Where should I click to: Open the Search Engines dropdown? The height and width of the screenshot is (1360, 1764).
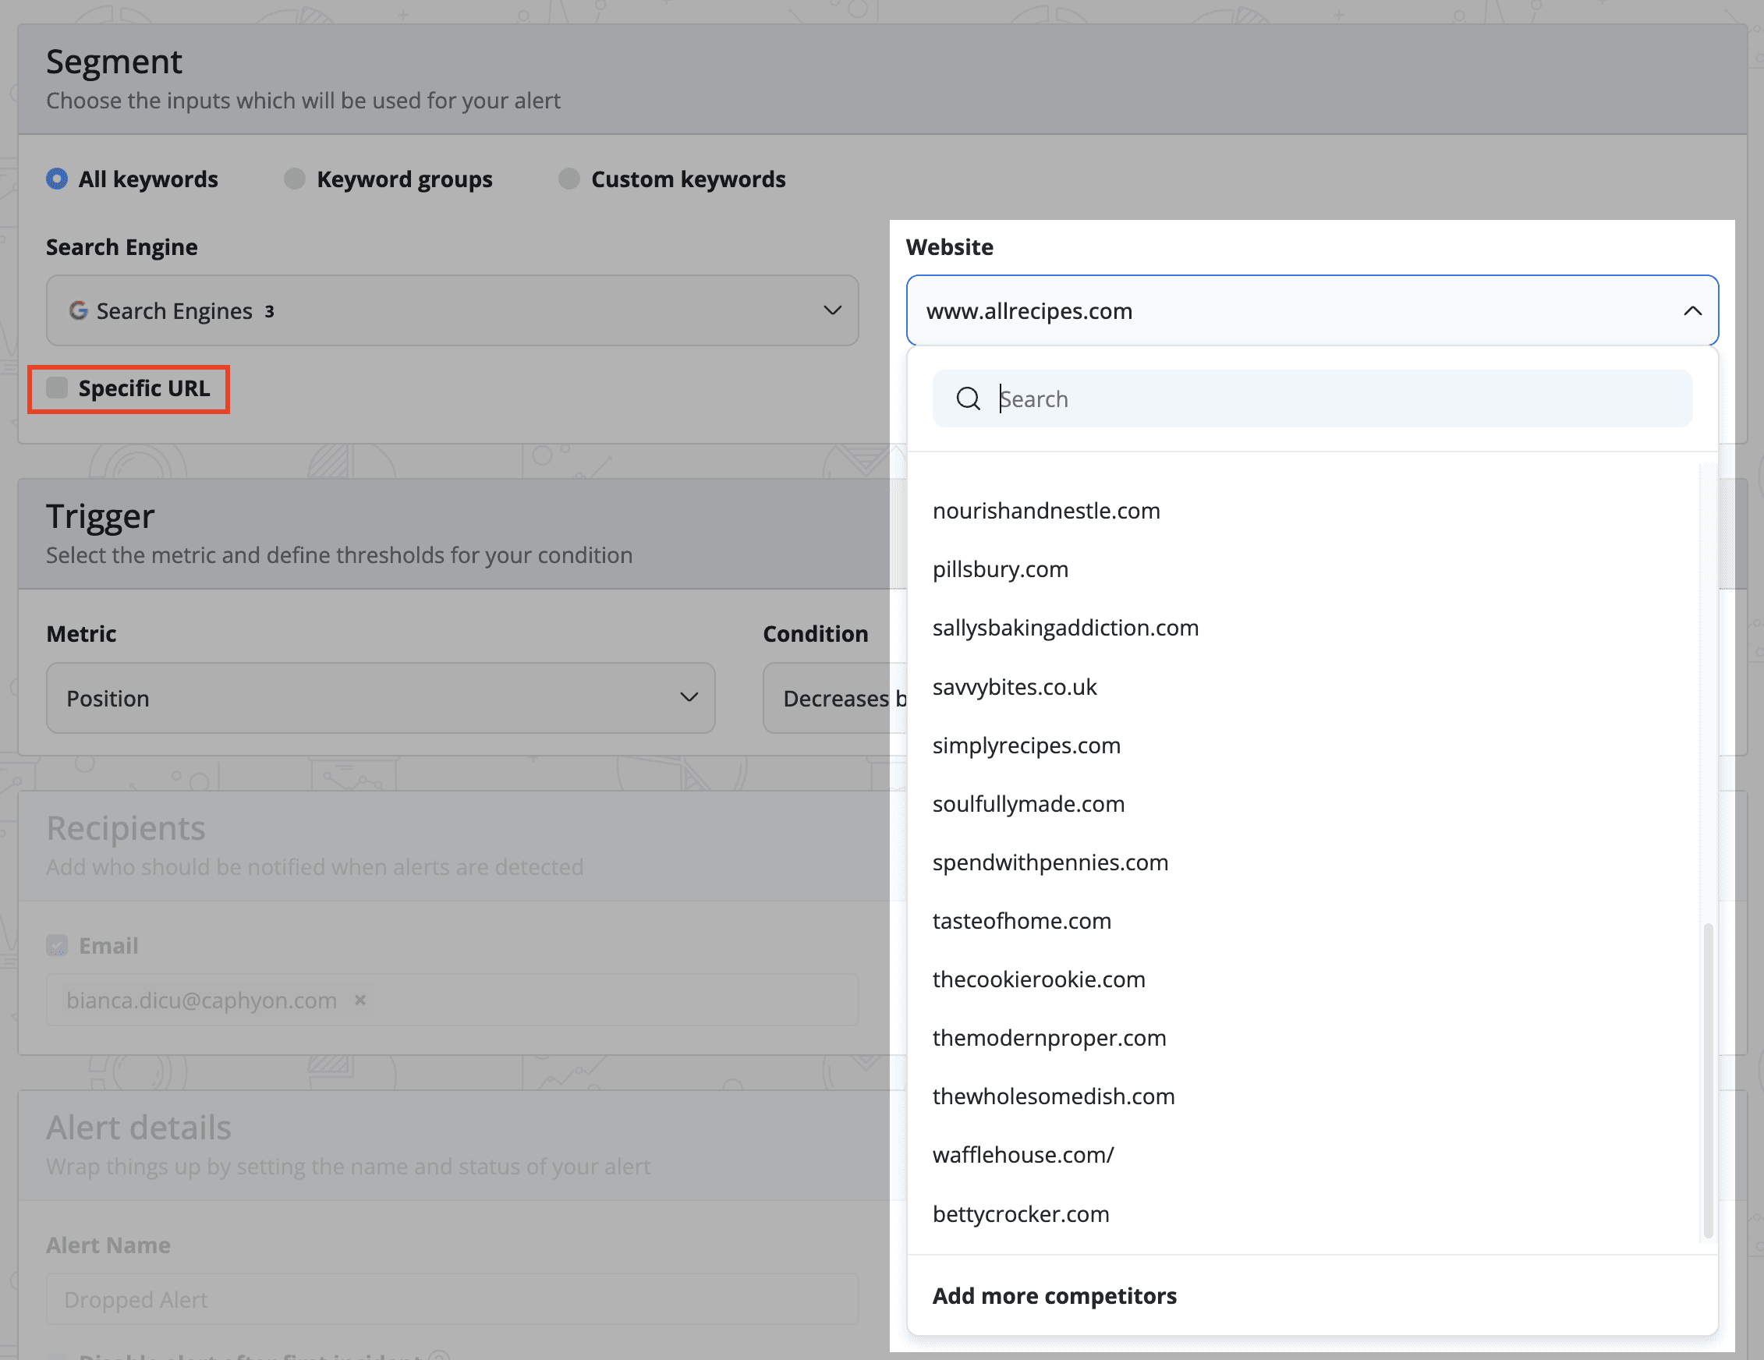tap(452, 310)
